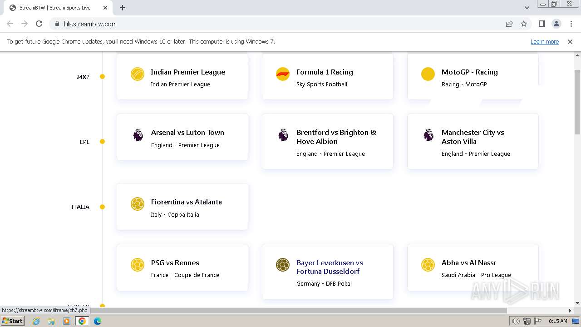Share this page using the share icon
Screen dimensions: 581x327
(509, 24)
